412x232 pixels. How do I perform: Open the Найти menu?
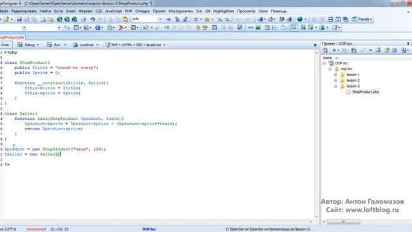[x=46, y=12]
